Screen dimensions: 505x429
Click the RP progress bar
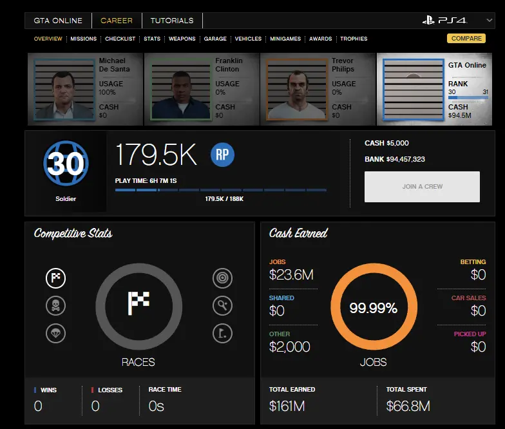tap(220, 190)
